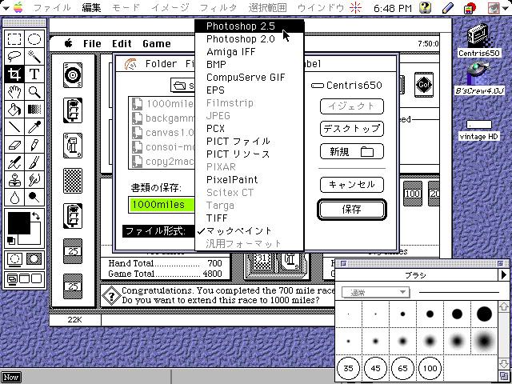Select the Lasso tool
This screenshot has height=384, width=512.
(14, 57)
